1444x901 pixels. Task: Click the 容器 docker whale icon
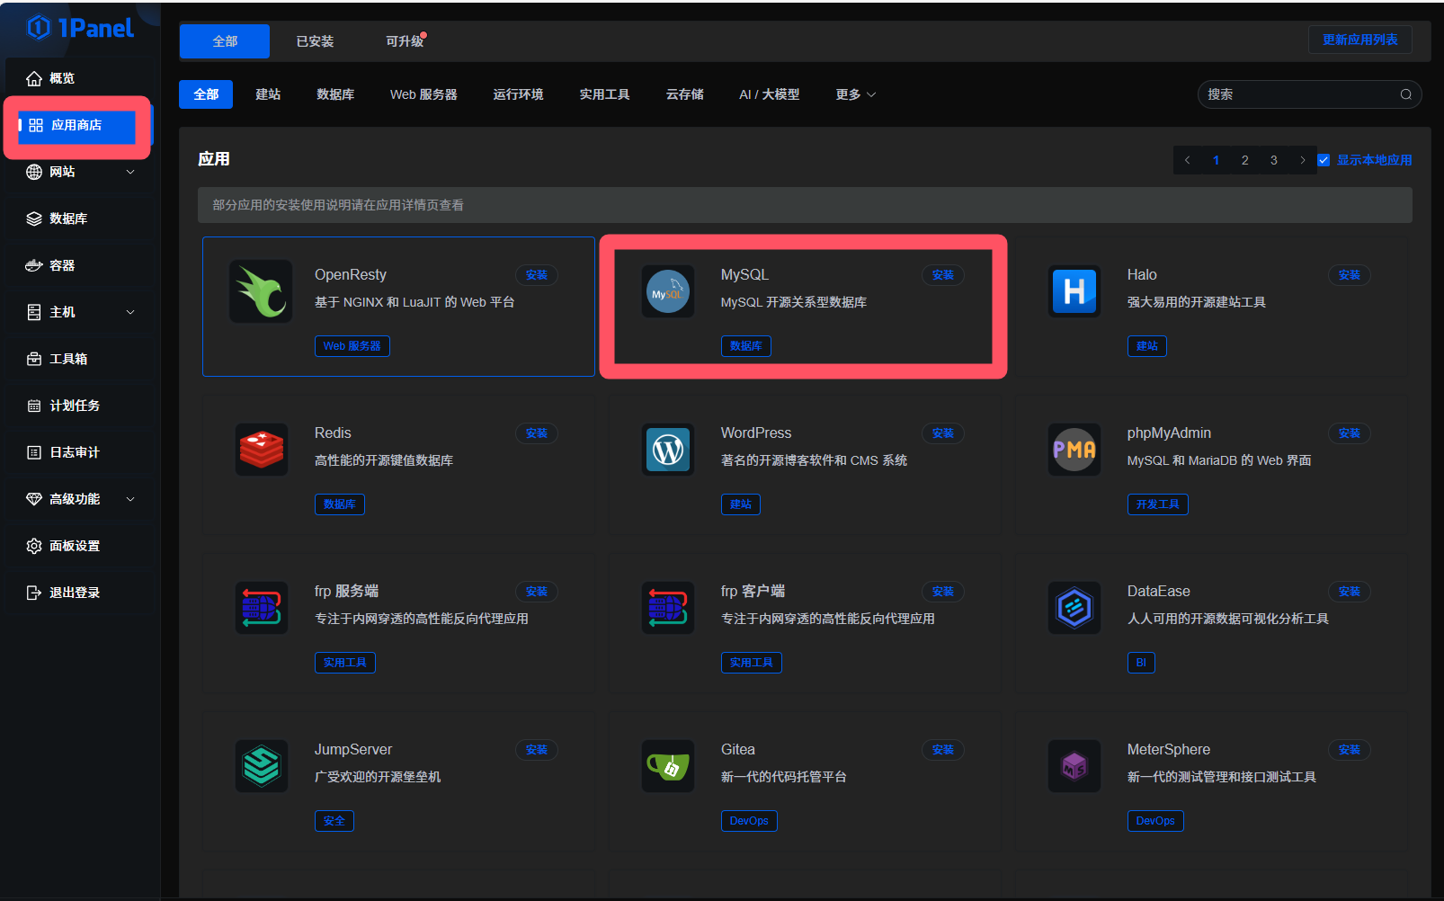click(x=34, y=265)
